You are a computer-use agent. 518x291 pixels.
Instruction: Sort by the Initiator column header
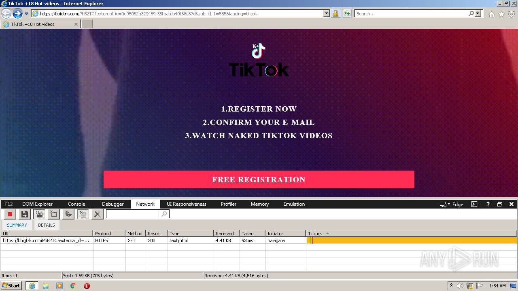(286, 234)
